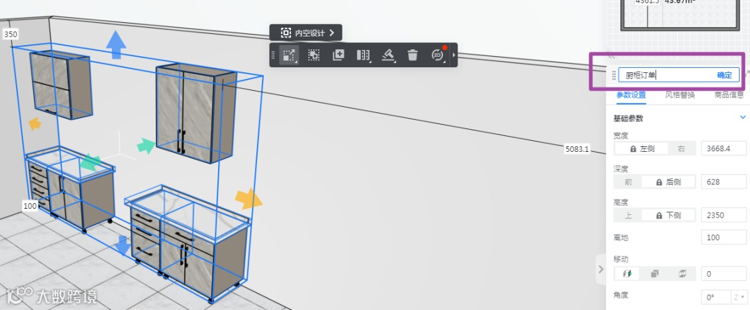Click the duplicate (plus copy) icon
This screenshot has height=310, width=750.
pos(338,55)
